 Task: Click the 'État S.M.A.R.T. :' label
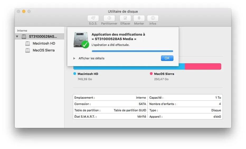86,117
